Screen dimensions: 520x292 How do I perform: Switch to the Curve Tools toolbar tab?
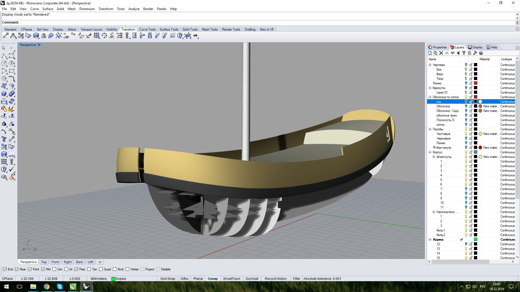147,29
